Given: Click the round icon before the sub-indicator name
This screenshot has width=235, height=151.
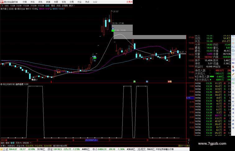Looking at the screenshot, I should (x=1, y=84).
